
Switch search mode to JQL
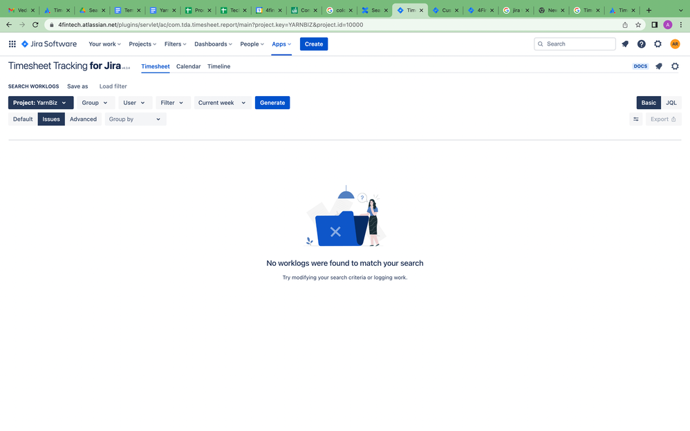[x=671, y=103]
